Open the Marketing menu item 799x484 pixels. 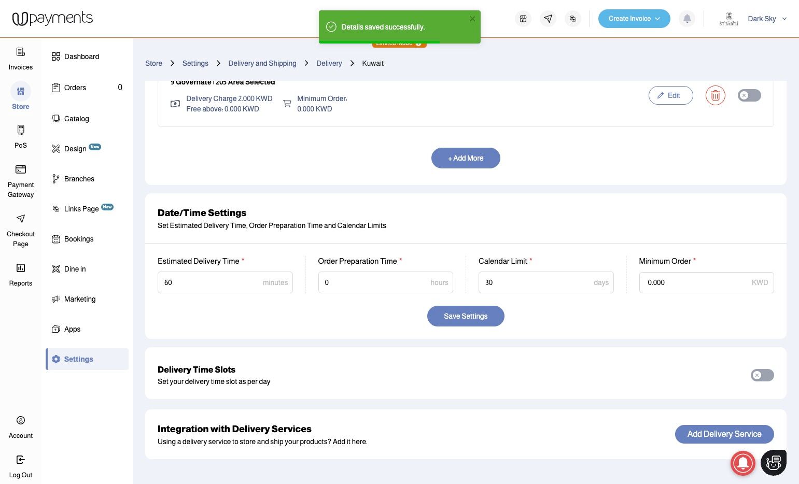tap(74, 299)
